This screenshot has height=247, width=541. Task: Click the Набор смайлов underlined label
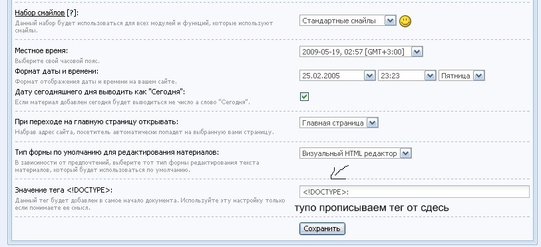click(x=40, y=13)
